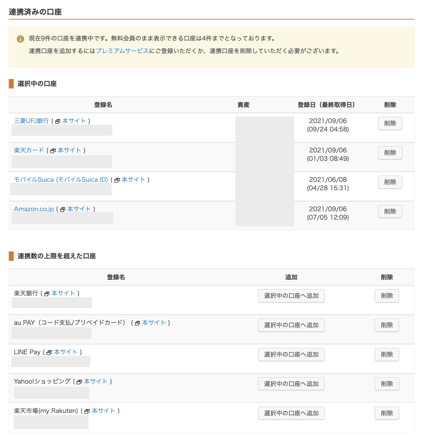Click the info icon in the yellow notice
424x435 pixels.
click(x=20, y=39)
